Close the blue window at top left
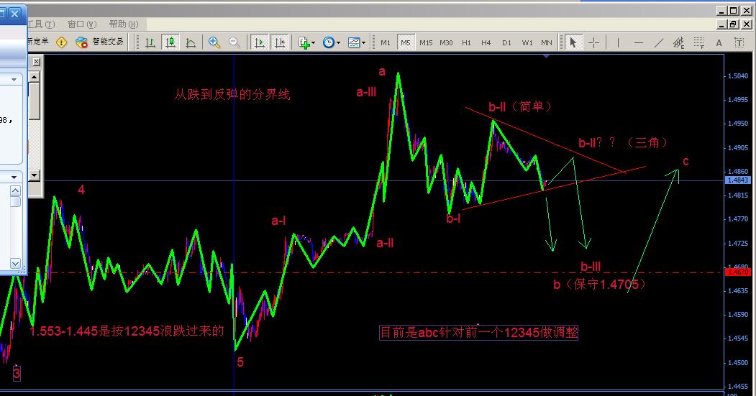Viewport: 756px width, 396px height. point(15,14)
